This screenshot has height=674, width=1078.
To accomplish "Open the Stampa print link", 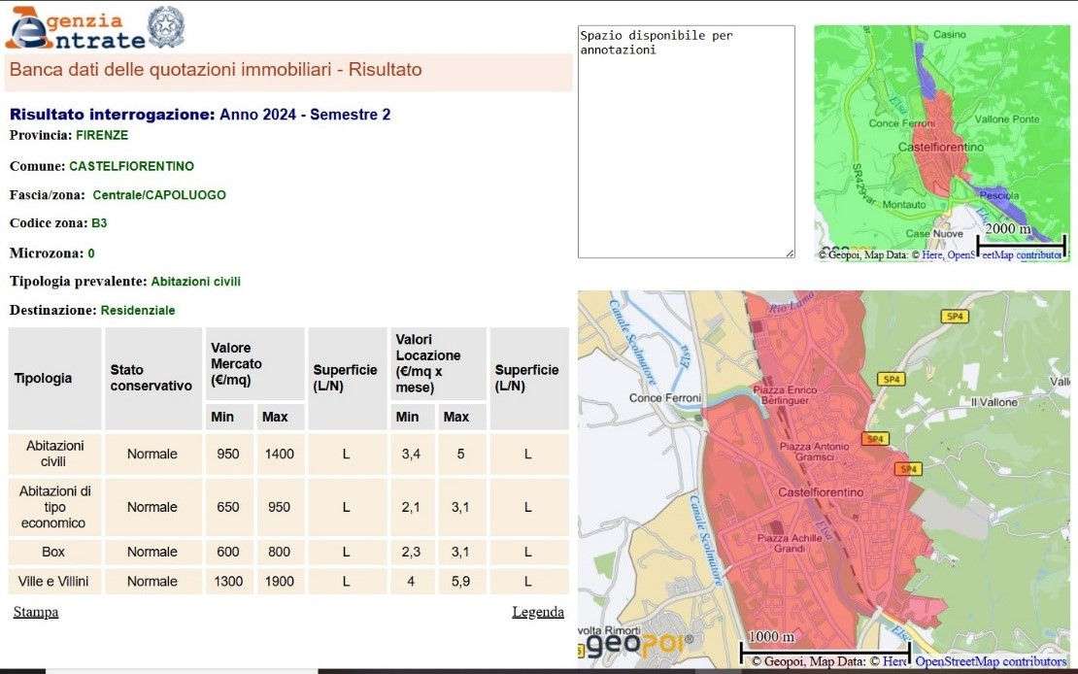I will 35,612.
